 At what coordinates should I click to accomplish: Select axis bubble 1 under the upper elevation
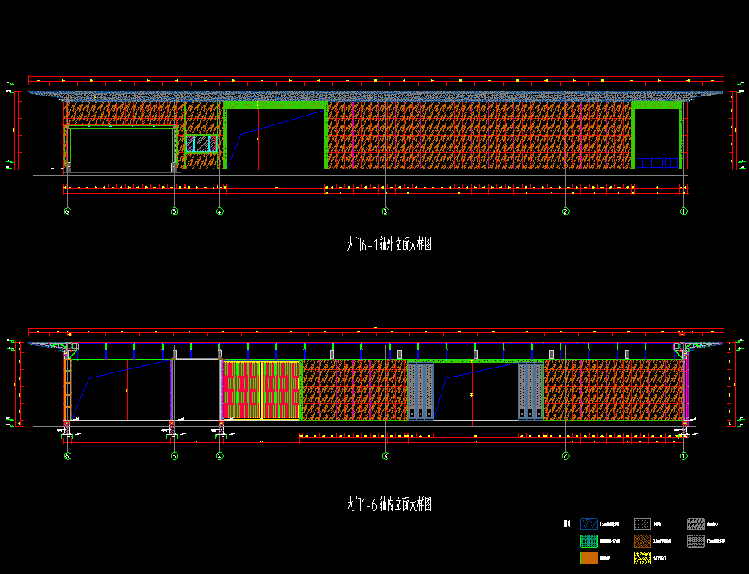click(x=684, y=211)
